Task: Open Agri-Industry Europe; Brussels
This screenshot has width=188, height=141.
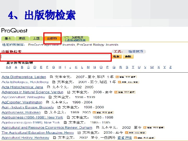Action: pos(28,107)
